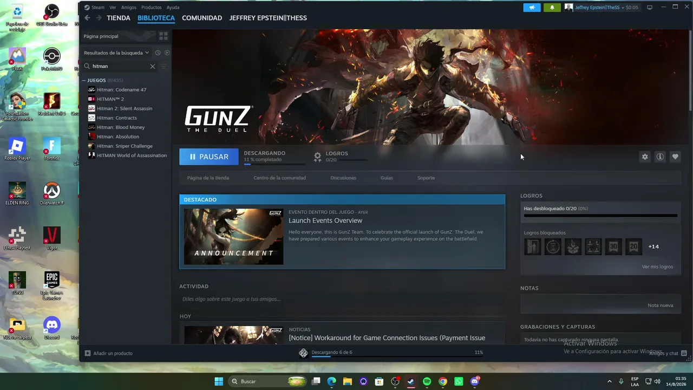This screenshot has height=390, width=693.
Task: Open Steam announcements megaphone button
Action: point(532,8)
